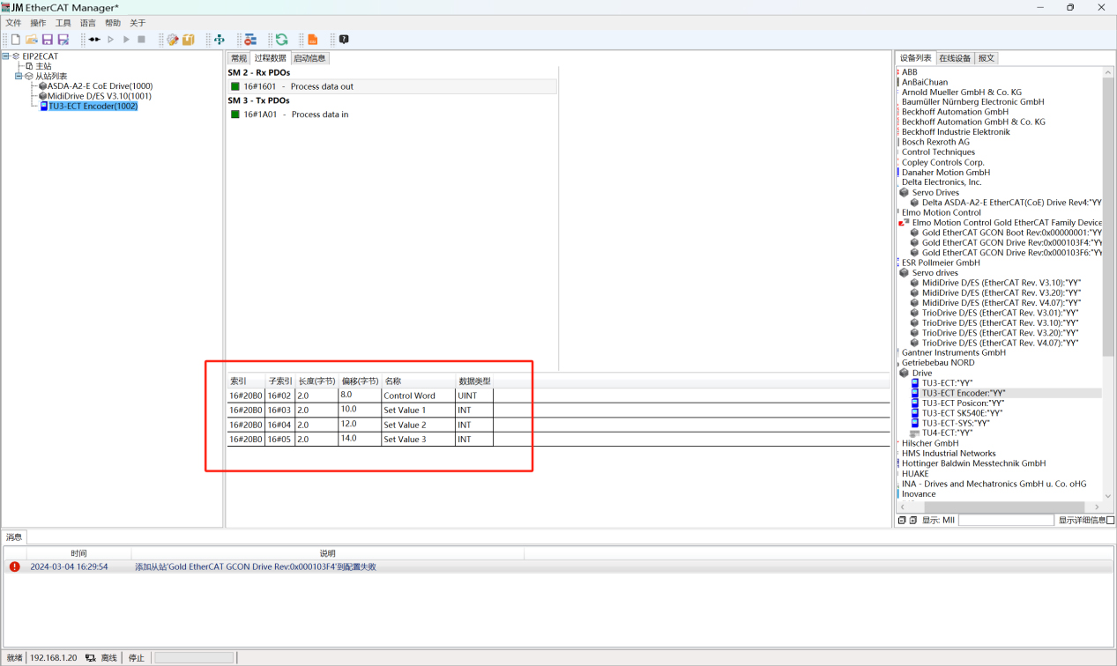Image resolution: width=1117 pixels, height=666 pixels.
Task: Click the solid gray play icon
Action: [126, 40]
